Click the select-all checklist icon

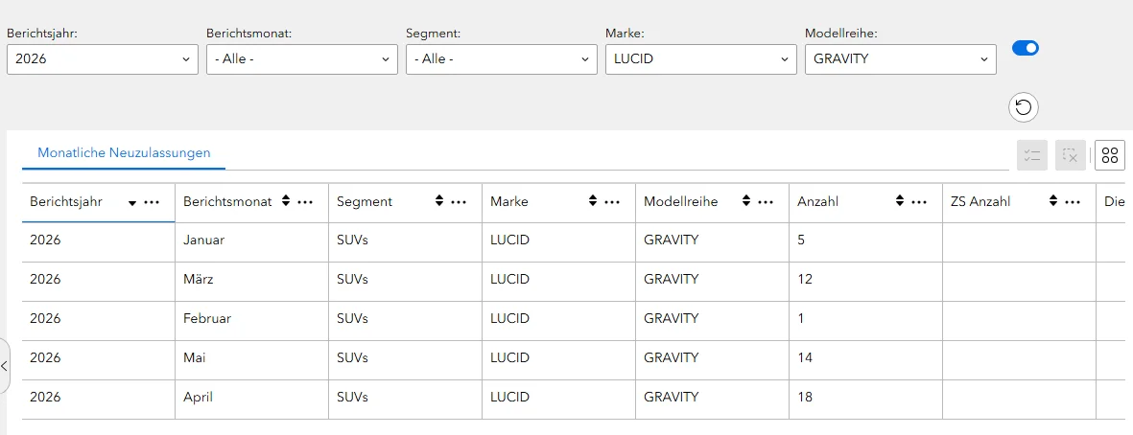point(1032,155)
